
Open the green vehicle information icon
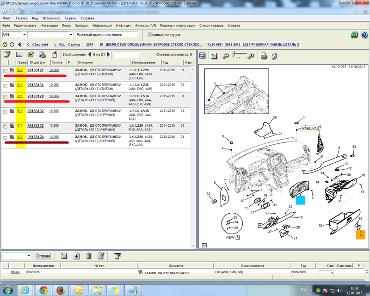click(x=354, y=35)
